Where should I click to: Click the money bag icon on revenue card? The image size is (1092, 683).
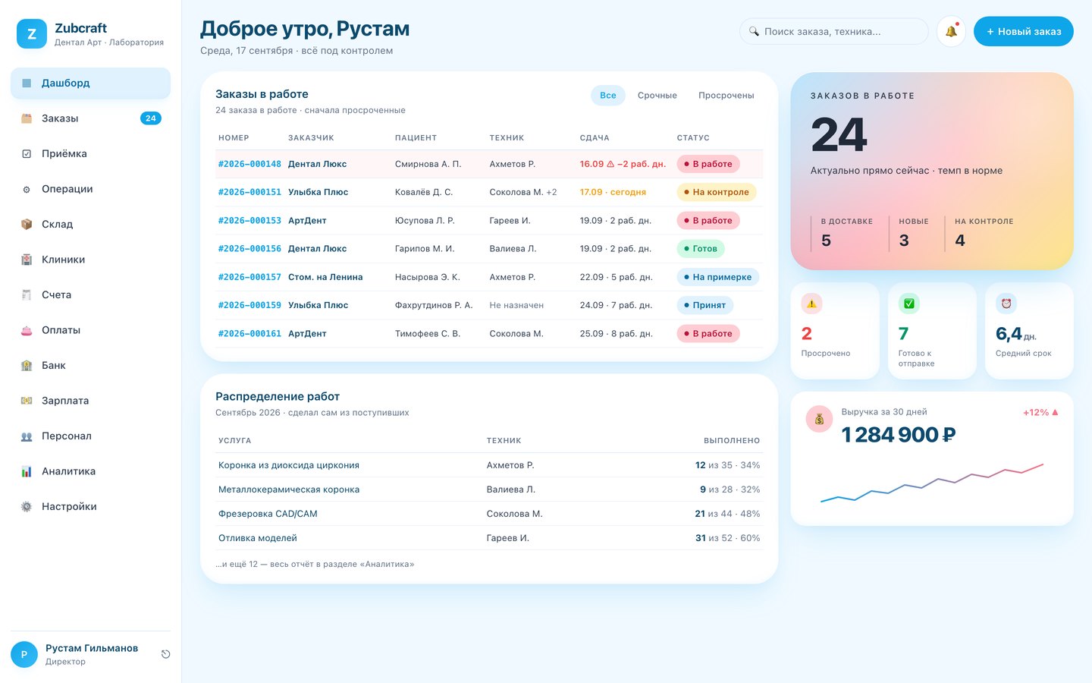coord(819,419)
